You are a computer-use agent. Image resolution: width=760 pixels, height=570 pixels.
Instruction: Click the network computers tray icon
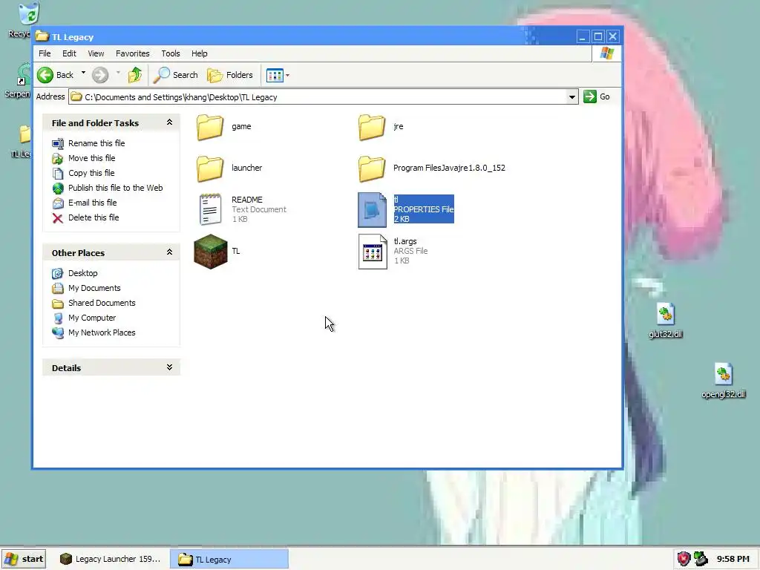tap(701, 559)
